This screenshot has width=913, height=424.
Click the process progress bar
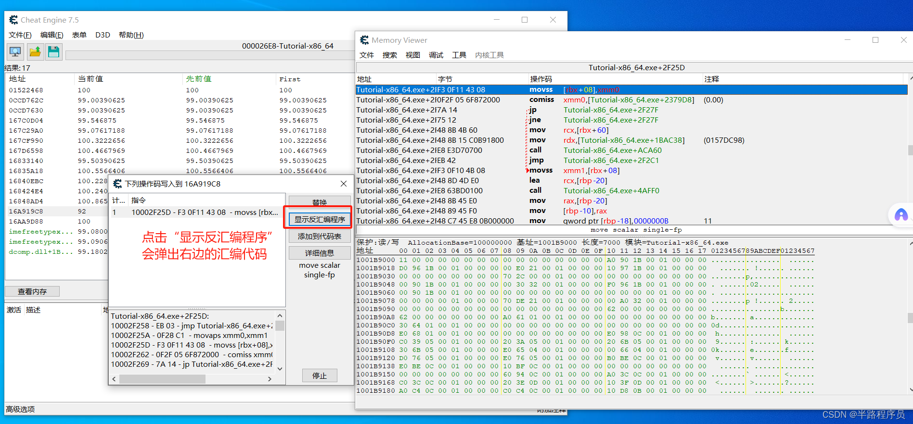pos(210,55)
